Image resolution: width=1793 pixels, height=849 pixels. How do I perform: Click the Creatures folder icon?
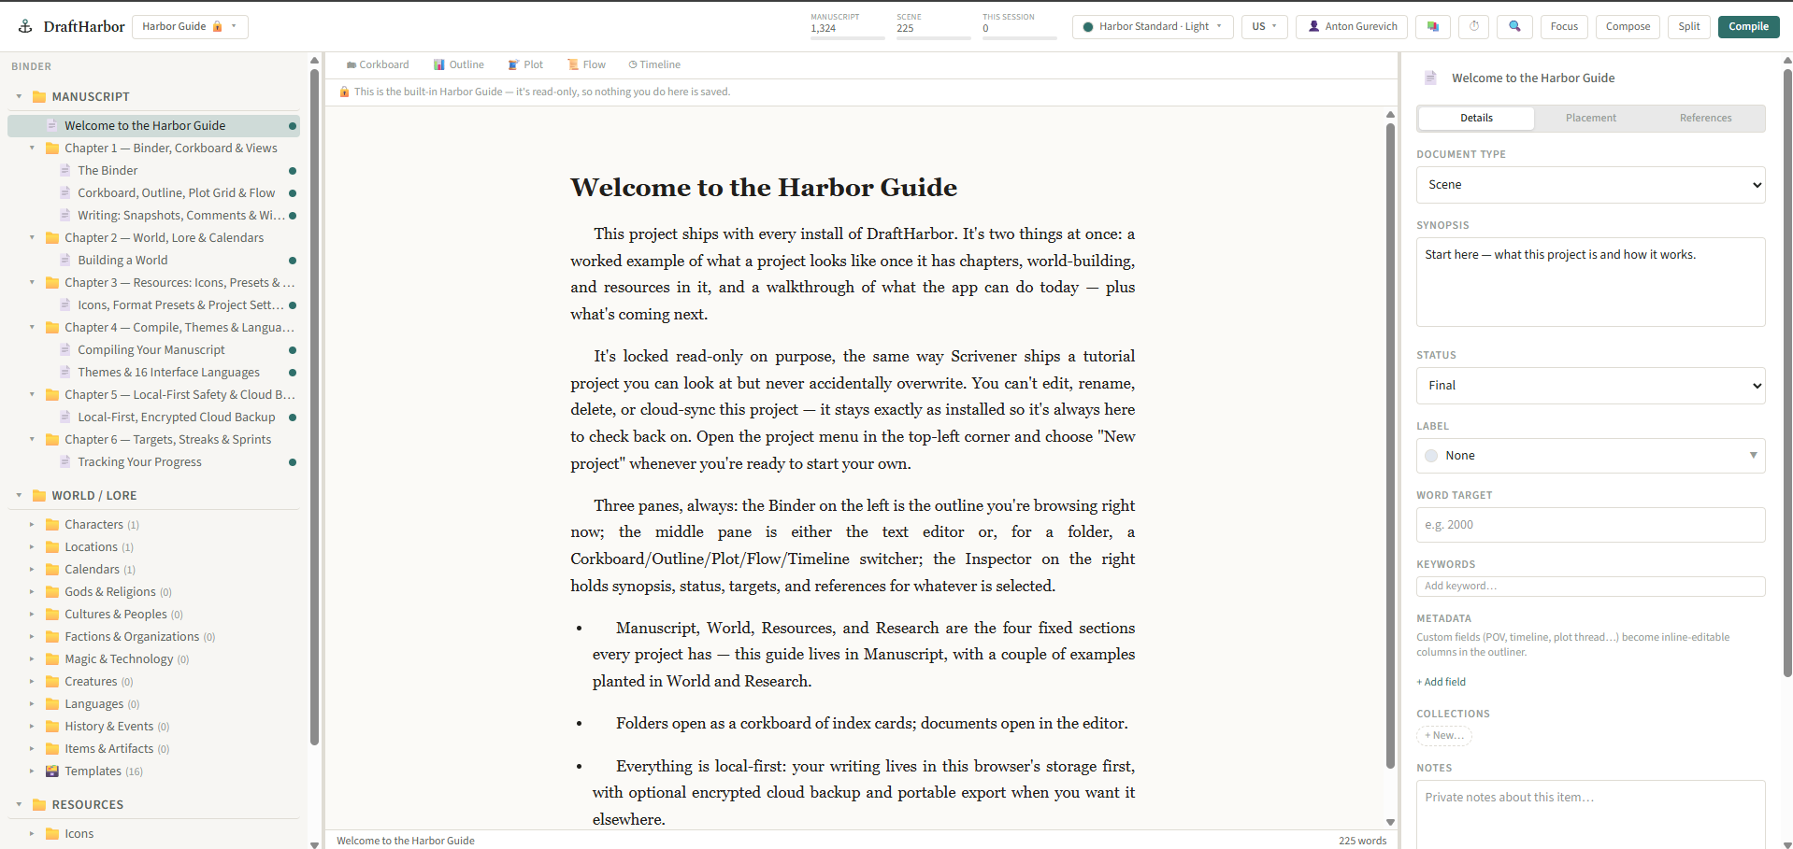click(52, 681)
